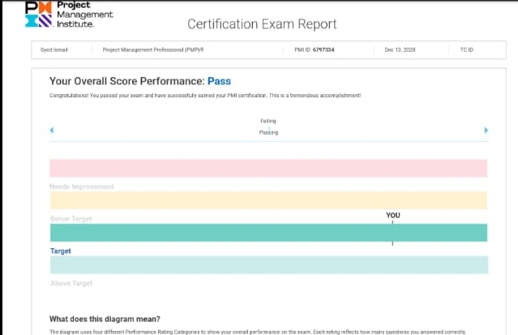Viewport: 518px width, 335px height.
Task: Click the 'TC ID:' field label
Action: (467, 50)
